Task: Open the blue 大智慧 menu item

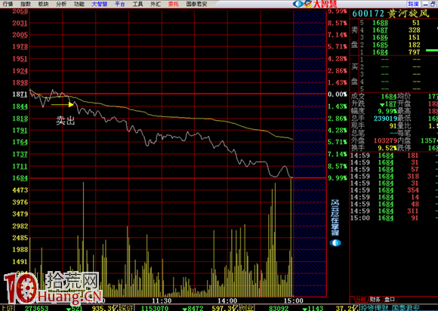Action: [100, 4]
